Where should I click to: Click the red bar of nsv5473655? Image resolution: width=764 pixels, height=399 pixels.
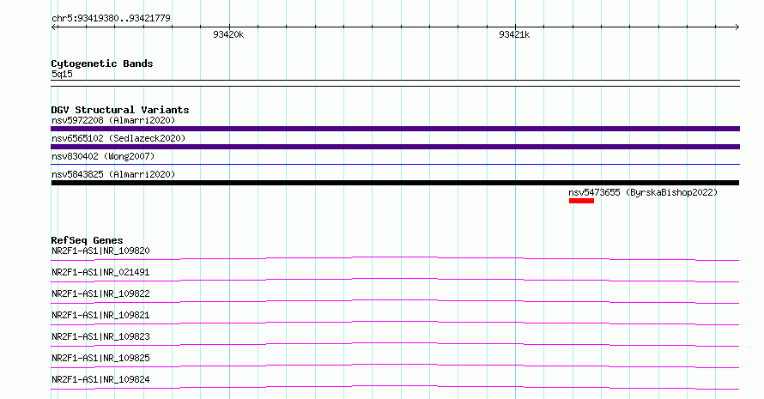click(x=581, y=201)
